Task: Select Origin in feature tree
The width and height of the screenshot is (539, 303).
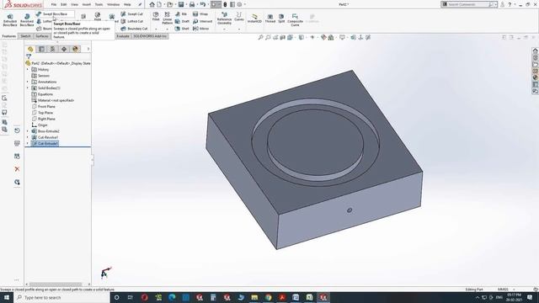Action: click(x=40, y=125)
